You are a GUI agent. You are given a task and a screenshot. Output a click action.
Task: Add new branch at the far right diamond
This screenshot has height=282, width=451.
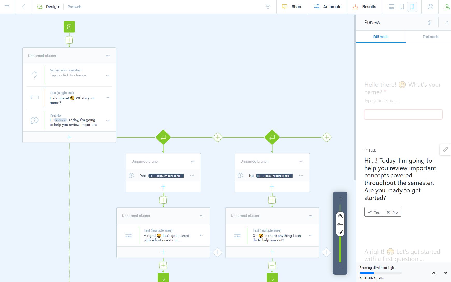coord(327,137)
